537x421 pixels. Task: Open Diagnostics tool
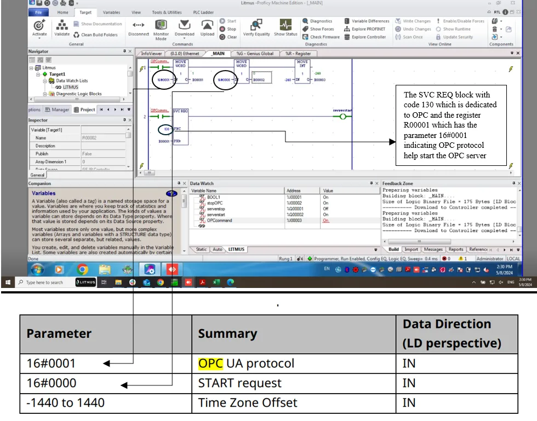tap(317, 21)
